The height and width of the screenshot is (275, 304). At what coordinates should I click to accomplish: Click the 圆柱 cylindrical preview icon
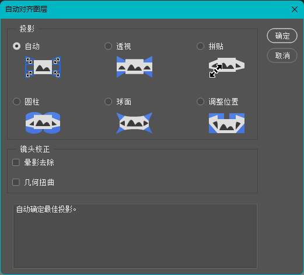pos(43,123)
